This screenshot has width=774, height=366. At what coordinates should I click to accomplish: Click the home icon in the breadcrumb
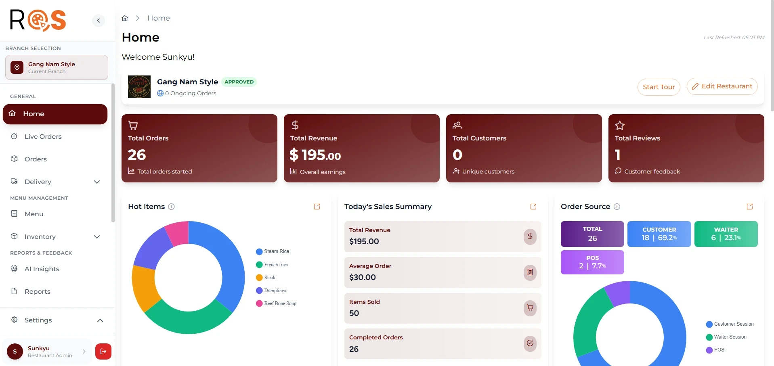pyautogui.click(x=125, y=18)
